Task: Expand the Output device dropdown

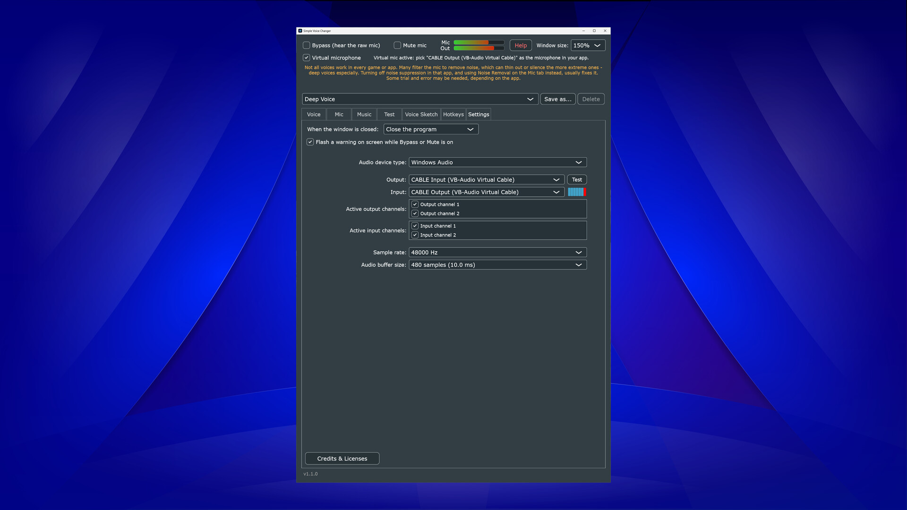Action: (486, 180)
